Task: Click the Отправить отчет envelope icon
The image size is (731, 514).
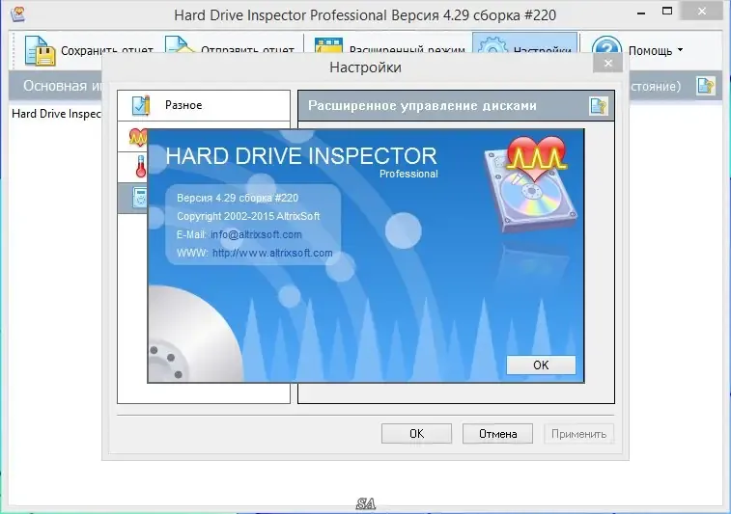Action: pos(179,44)
